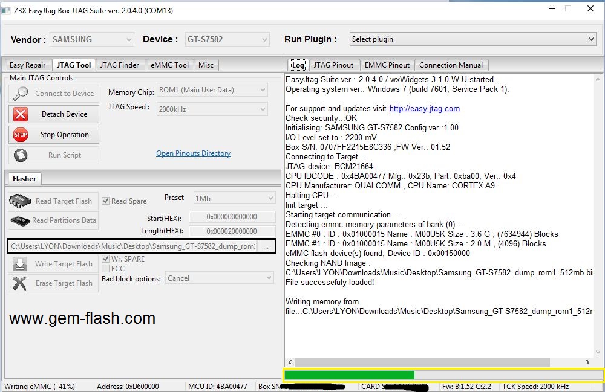
Task: Switch to the JTAG Finder tab
Action: [x=119, y=65]
